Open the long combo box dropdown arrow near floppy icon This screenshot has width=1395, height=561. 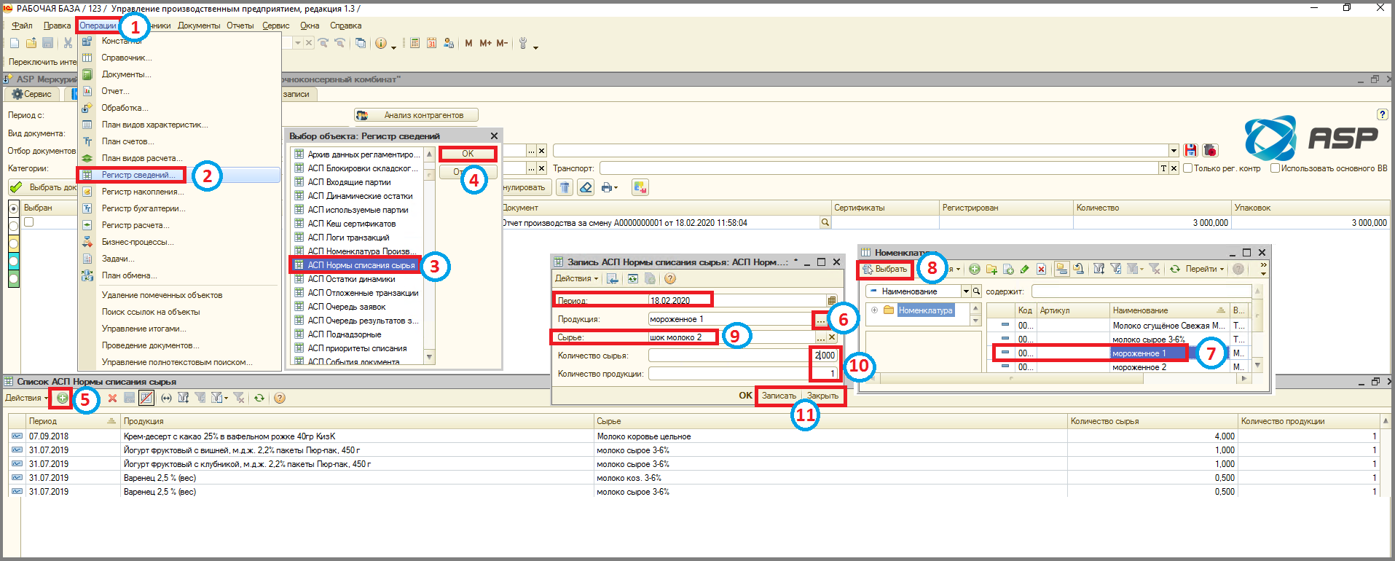coord(1174,151)
